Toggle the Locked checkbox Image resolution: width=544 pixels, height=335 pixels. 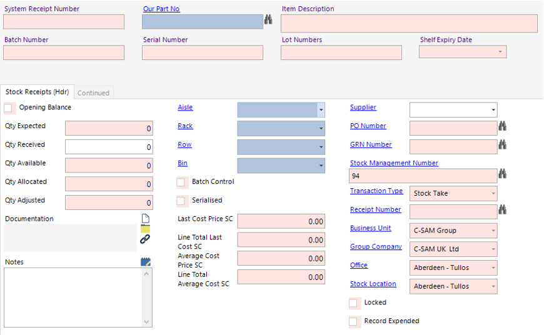[x=354, y=303]
